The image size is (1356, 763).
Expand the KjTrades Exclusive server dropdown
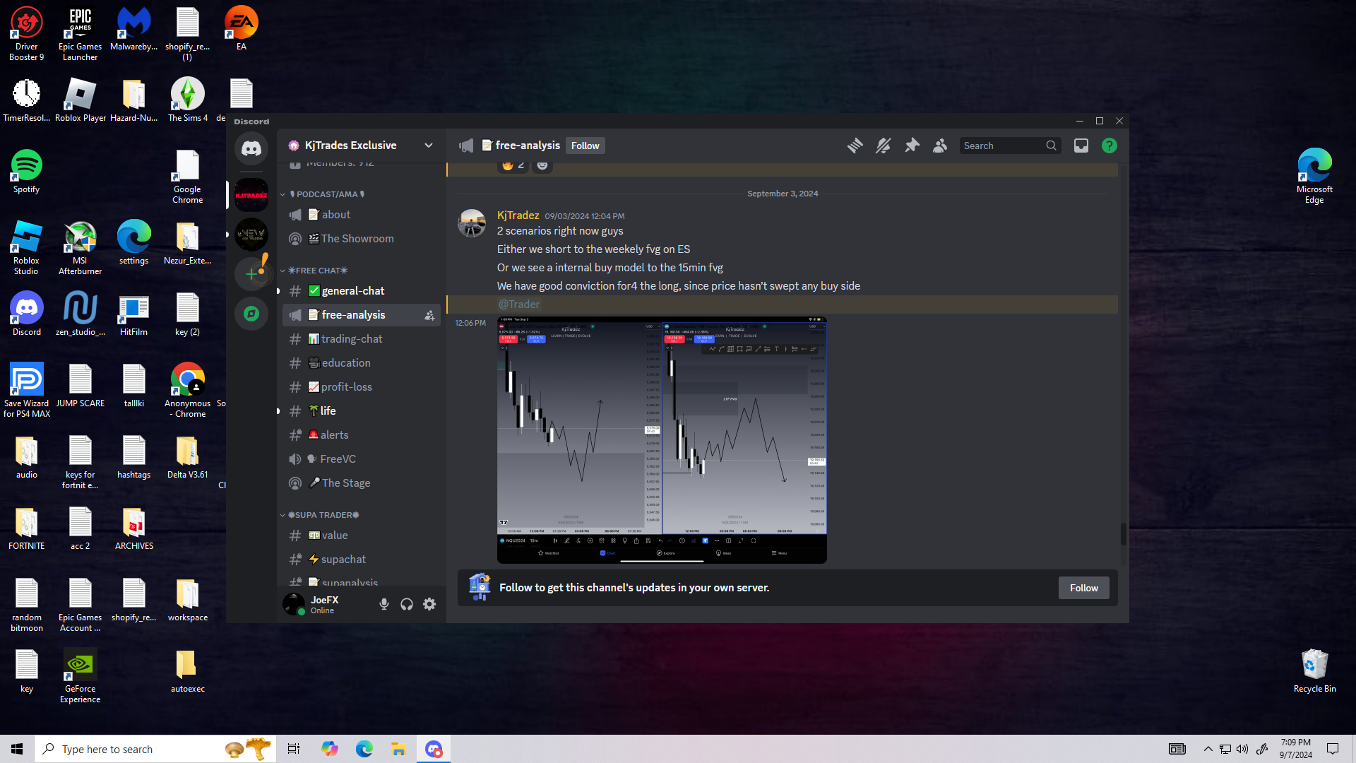tap(428, 146)
